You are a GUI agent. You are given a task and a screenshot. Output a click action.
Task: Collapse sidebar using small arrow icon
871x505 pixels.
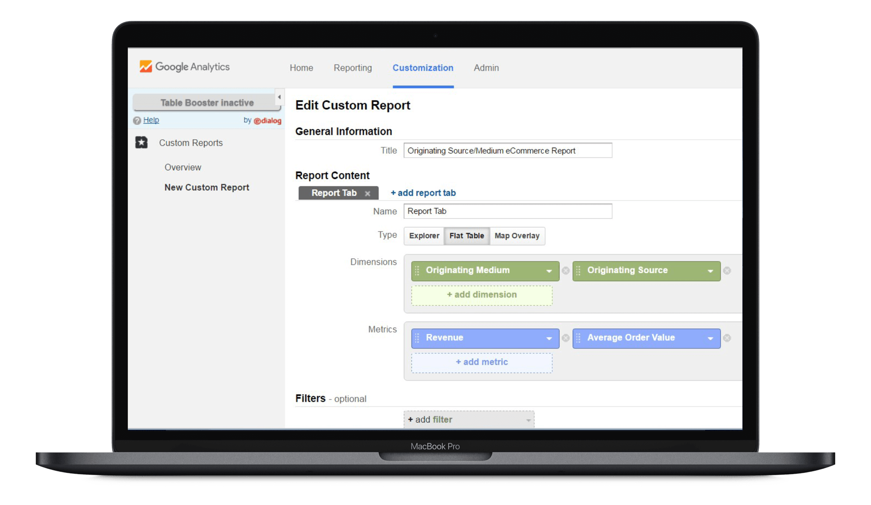tap(279, 97)
